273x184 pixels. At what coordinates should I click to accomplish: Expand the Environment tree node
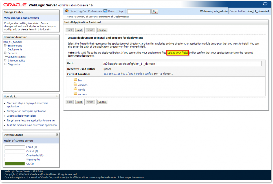coord(5,46)
